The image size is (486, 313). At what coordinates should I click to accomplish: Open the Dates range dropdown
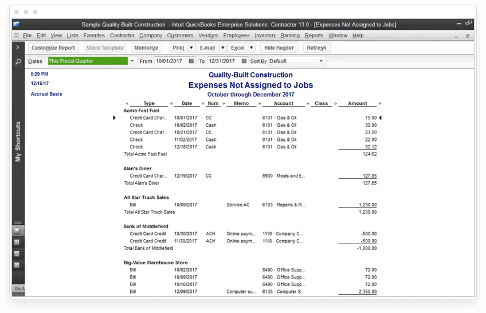(x=132, y=61)
